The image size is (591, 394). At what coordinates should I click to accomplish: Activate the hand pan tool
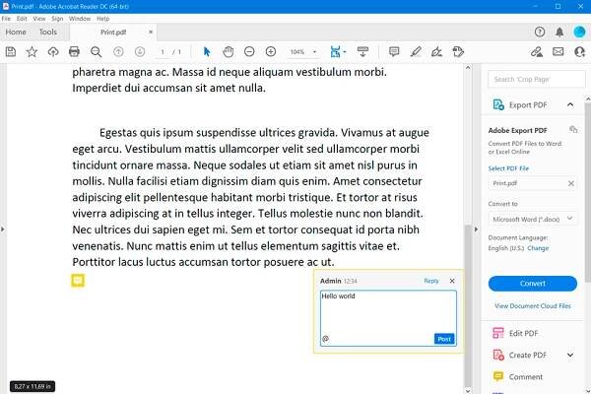(229, 51)
